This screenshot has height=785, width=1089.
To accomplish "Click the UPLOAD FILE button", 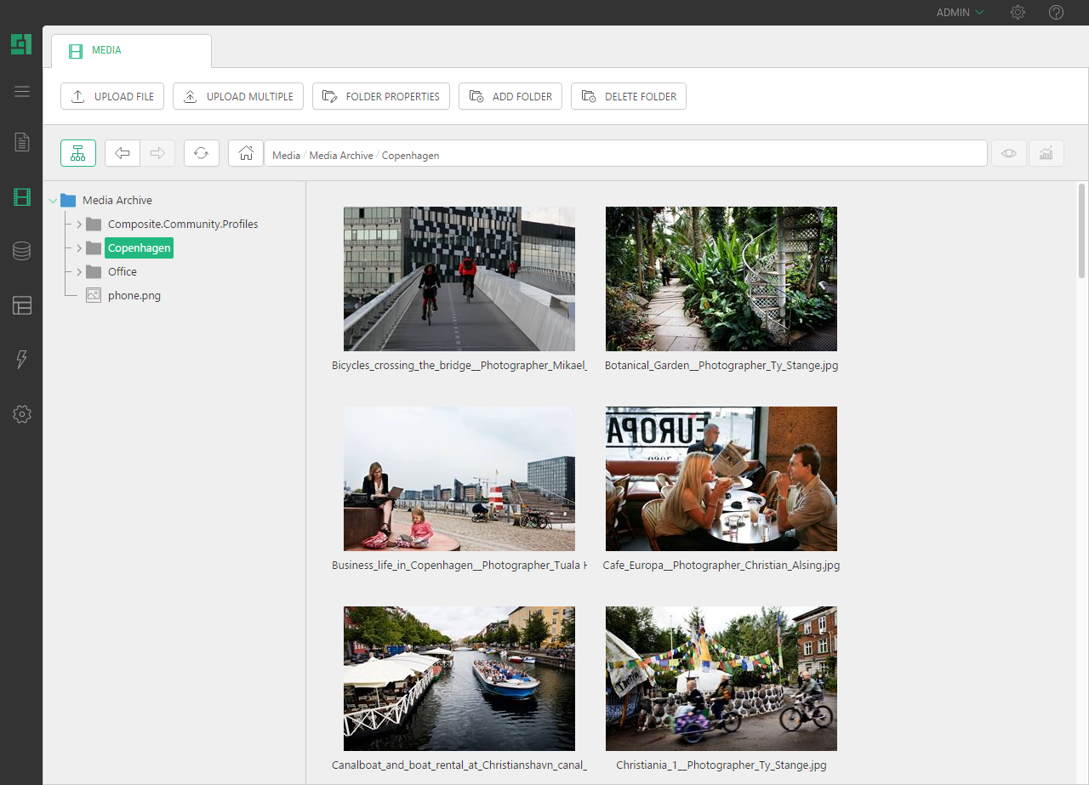I will coord(111,96).
